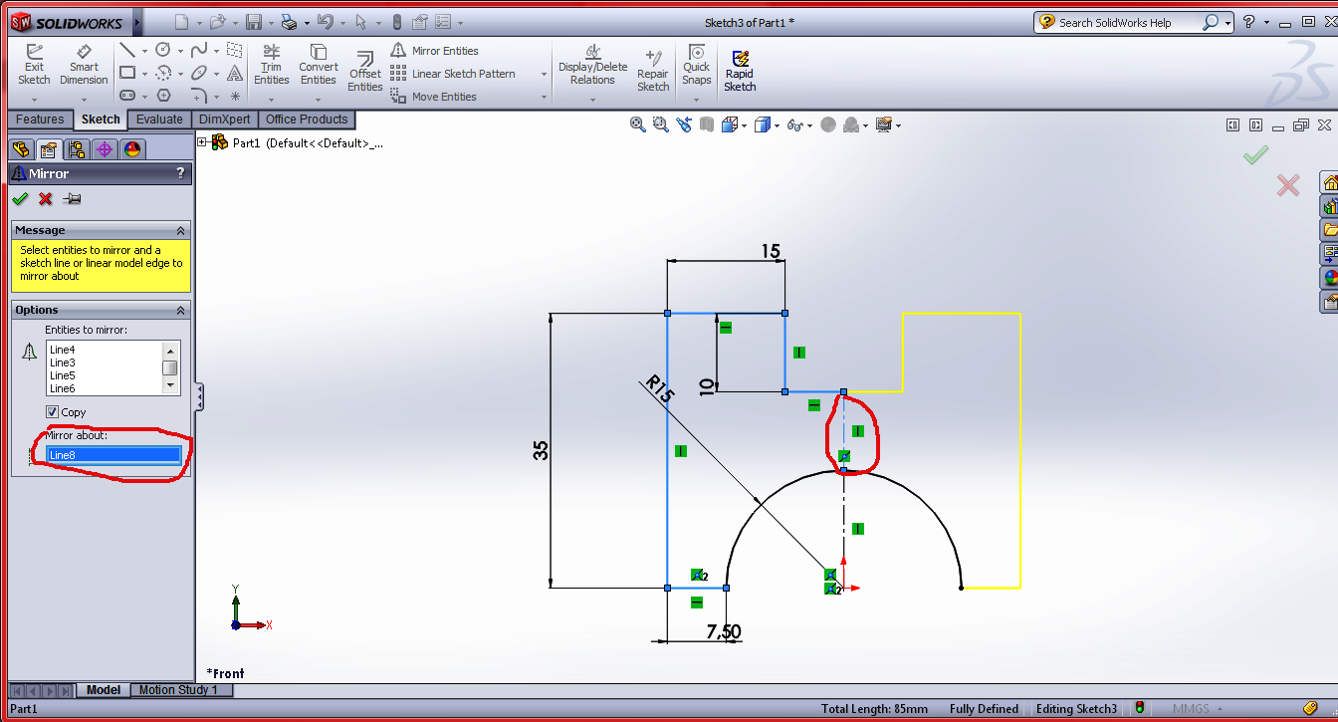
Task: Cancel sketch with the corner red X
Action: tap(1288, 185)
